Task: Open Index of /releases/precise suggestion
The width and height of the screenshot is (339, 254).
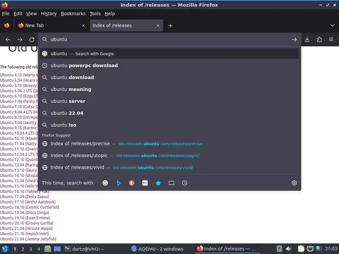Action: (169, 144)
